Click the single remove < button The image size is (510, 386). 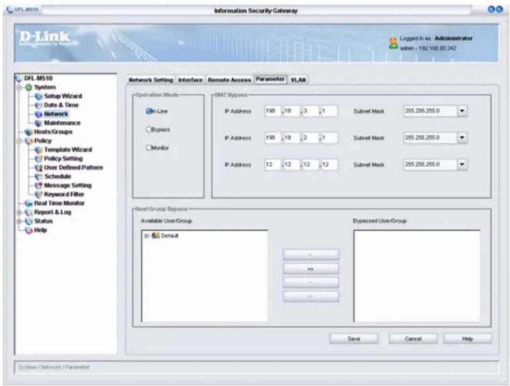311,283
